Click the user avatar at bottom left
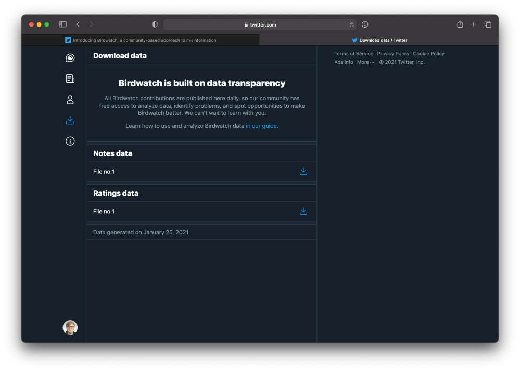520x371 pixels. pos(70,327)
